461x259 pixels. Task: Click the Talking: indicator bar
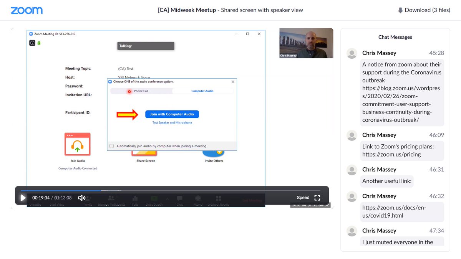tap(146, 46)
